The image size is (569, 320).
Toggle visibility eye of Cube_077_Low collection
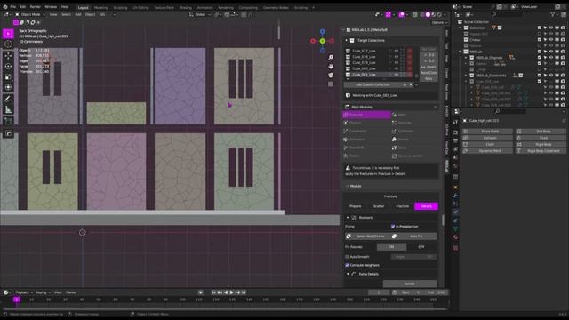(396, 52)
